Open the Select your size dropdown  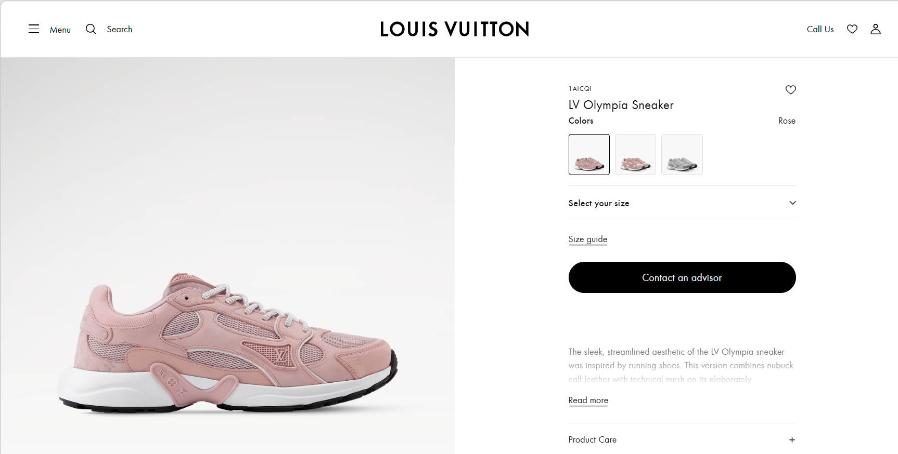coord(599,203)
